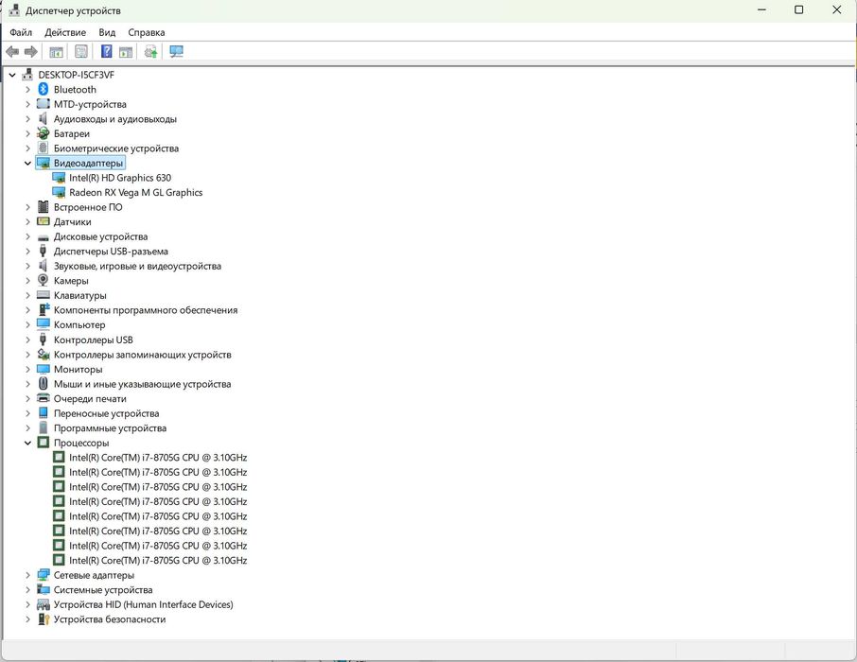Expand the Bluetooth category arrow
This screenshot has height=662, width=857.
(27, 90)
